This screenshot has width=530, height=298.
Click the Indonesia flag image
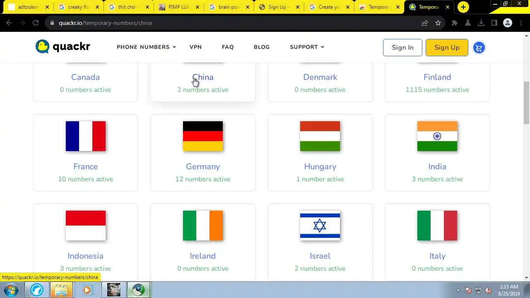tap(85, 226)
